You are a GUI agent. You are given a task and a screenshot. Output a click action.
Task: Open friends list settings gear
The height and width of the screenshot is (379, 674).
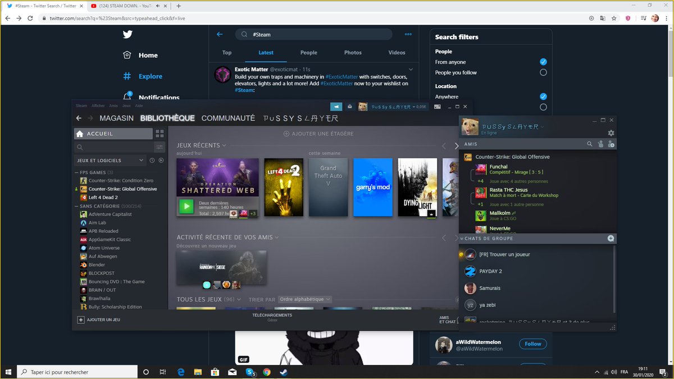coord(611,133)
